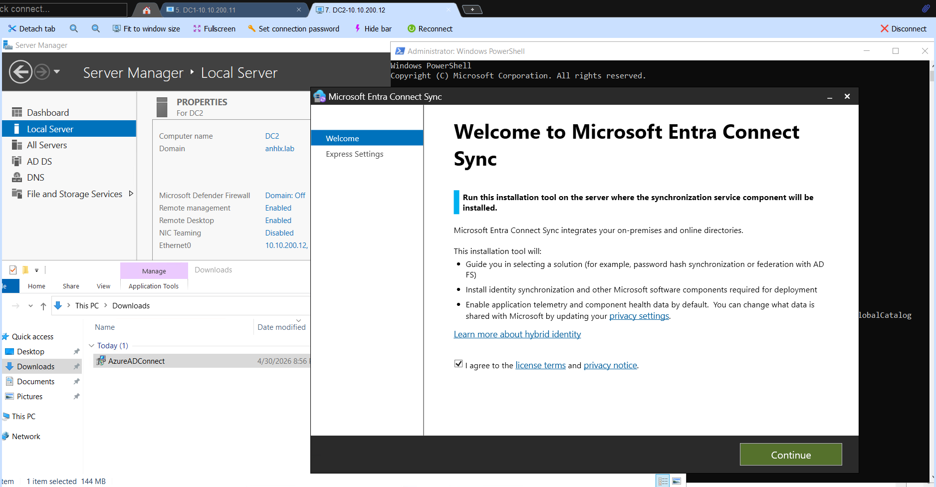Click the anhlx.lab domain link
936x487 pixels.
pyautogui.click(x=279, y=149)
